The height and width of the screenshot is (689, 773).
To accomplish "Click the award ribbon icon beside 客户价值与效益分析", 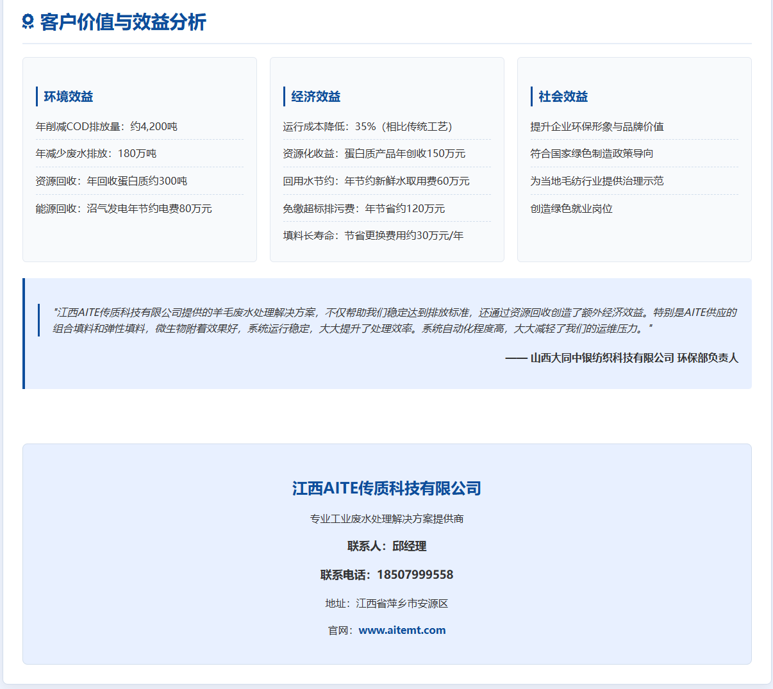I will (28, 22).
